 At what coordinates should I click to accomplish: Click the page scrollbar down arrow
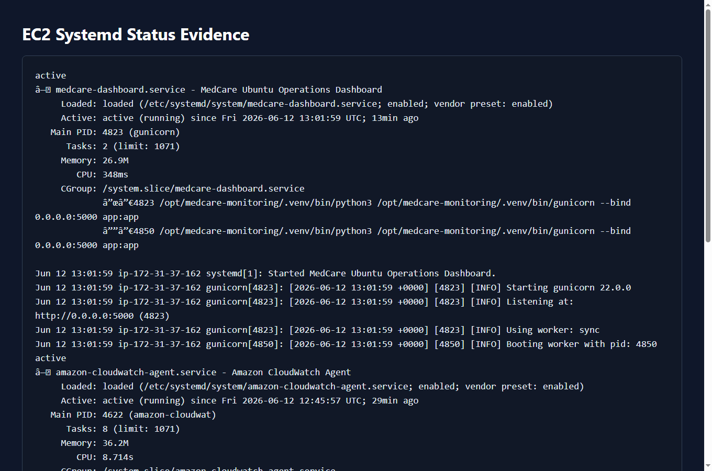tap(708, 466)
